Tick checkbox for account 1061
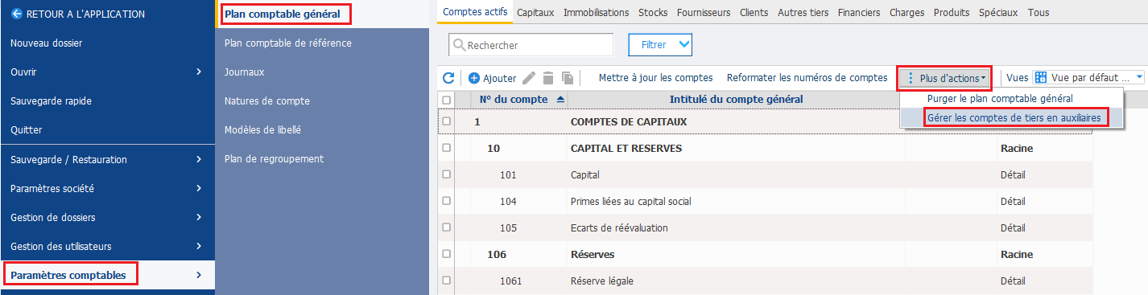The image size is (1148, 295). (447, 281)
